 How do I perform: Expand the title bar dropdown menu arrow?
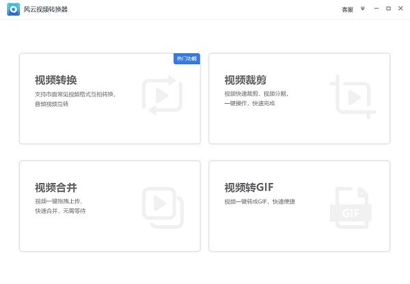363,10
